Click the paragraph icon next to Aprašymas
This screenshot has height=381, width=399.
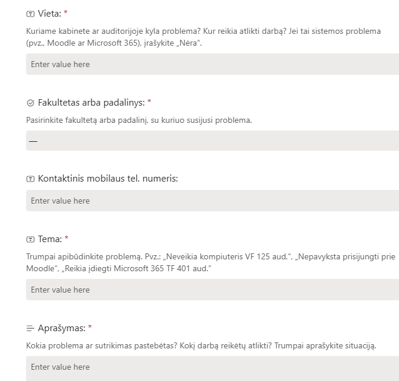coord(30,328)
